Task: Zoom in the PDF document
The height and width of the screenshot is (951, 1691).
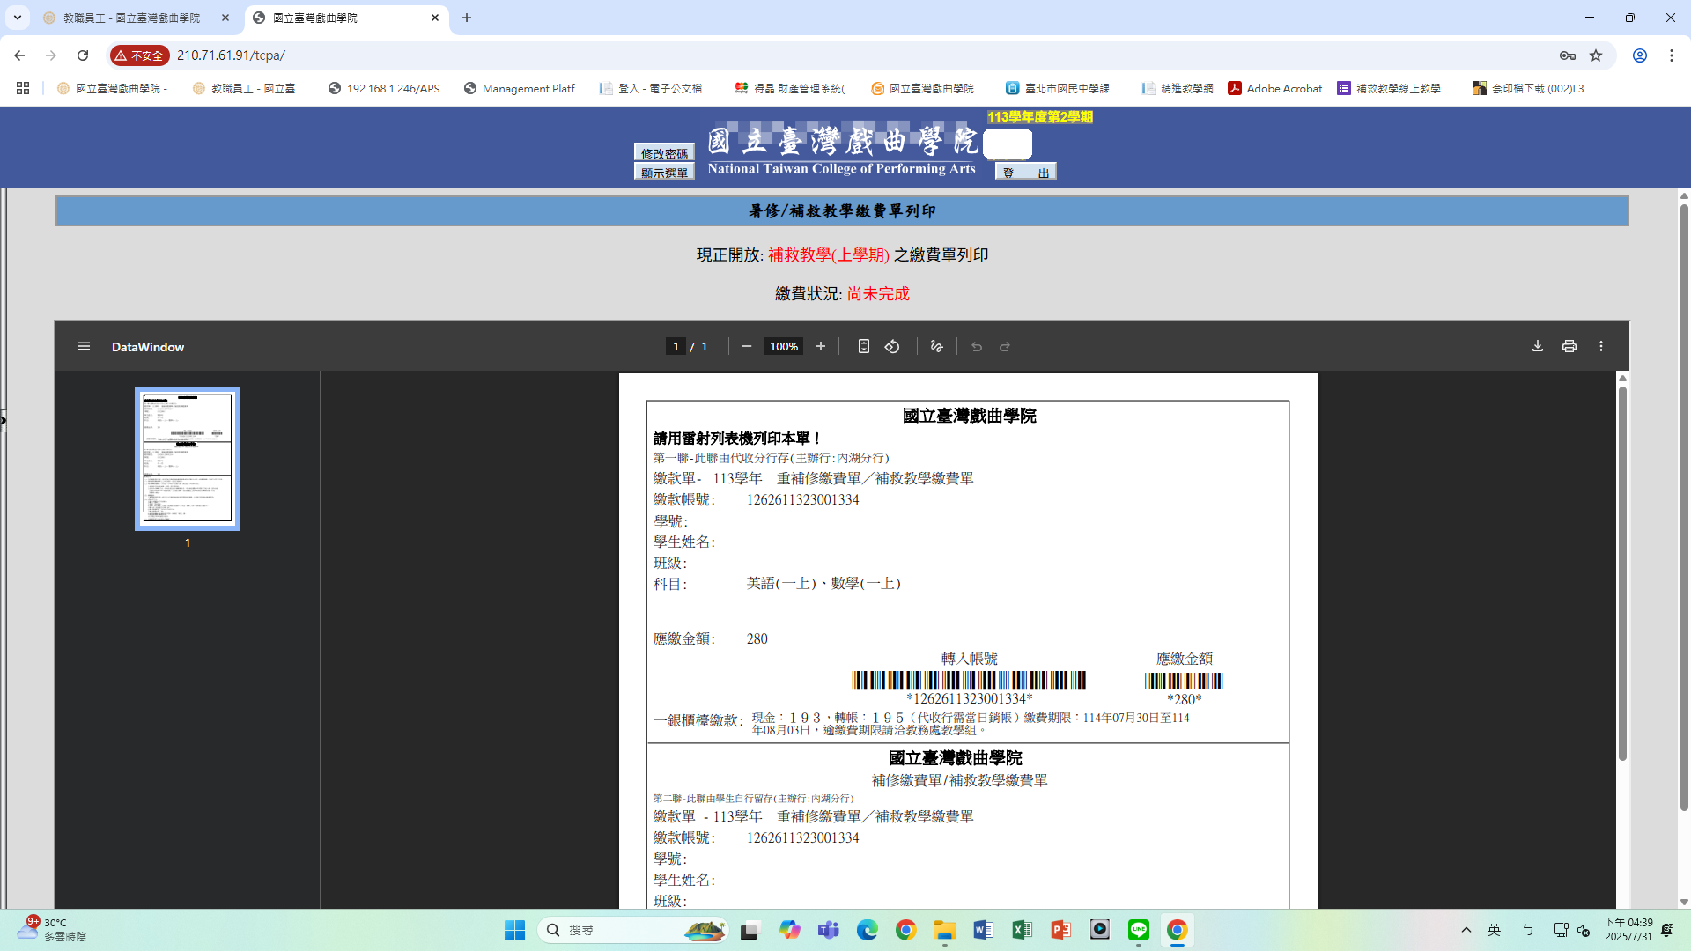Action: 821,346
